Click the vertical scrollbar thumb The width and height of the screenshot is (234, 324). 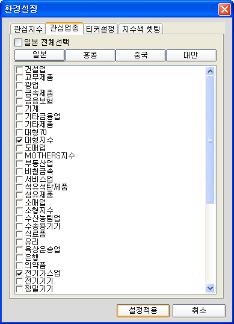coord(211,140)
